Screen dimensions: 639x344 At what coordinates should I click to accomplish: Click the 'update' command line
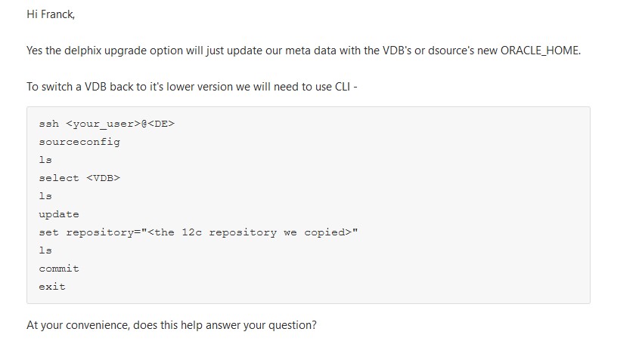tap(59, 214)
